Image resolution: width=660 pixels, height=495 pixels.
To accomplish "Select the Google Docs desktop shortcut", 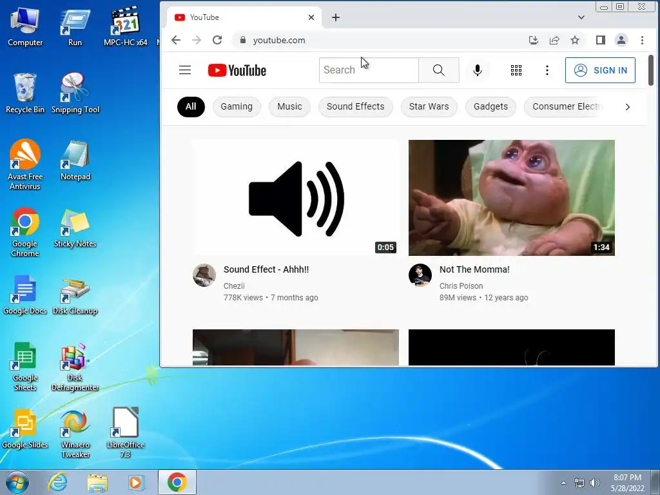I will coord(25,295).
